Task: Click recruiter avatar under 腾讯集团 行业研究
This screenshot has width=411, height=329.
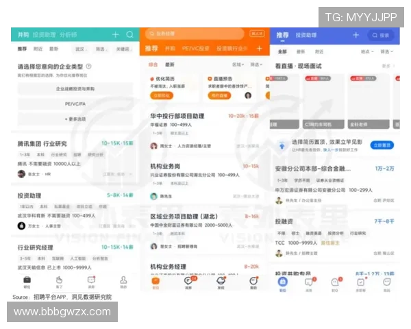Action: pos(21,174)
